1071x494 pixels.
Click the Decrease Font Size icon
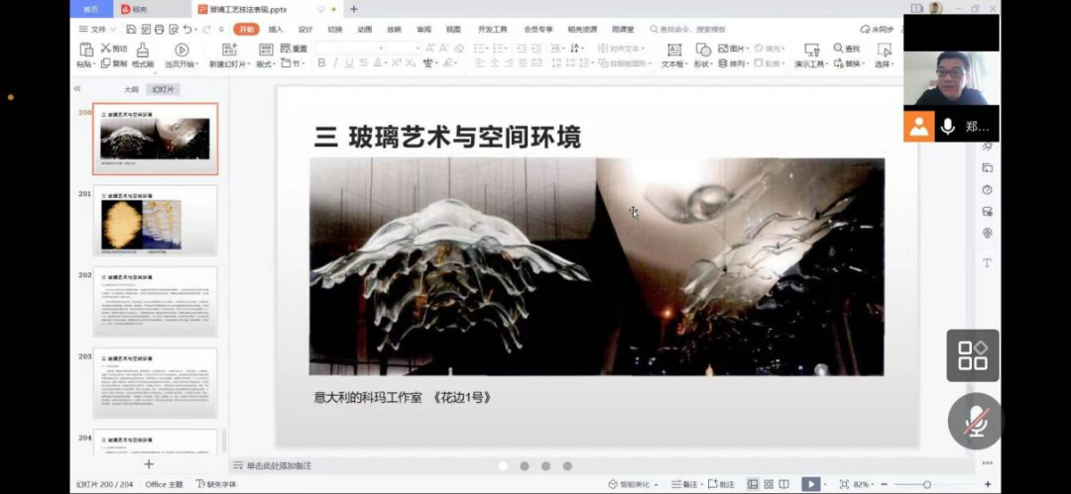(444, 49)
